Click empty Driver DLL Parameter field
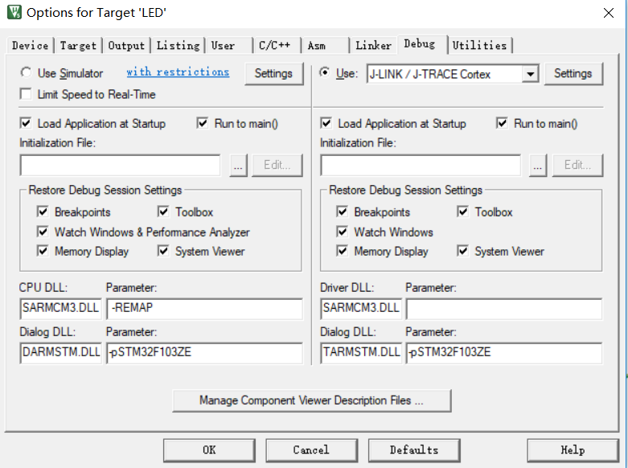Screen dimensions: 628x468 (x=504, y=308)
